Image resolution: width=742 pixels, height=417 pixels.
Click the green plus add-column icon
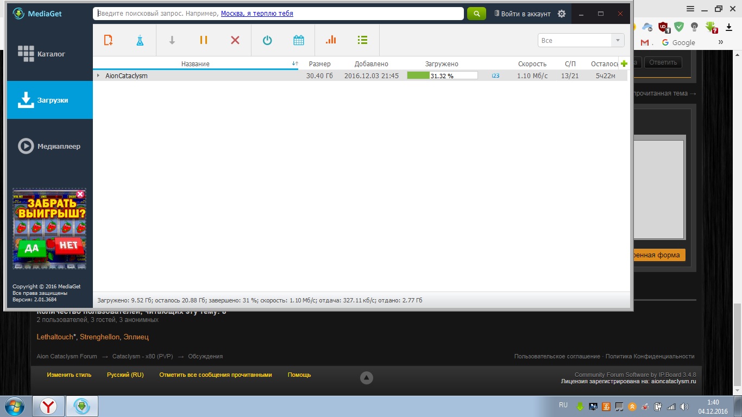click(624, 64)
